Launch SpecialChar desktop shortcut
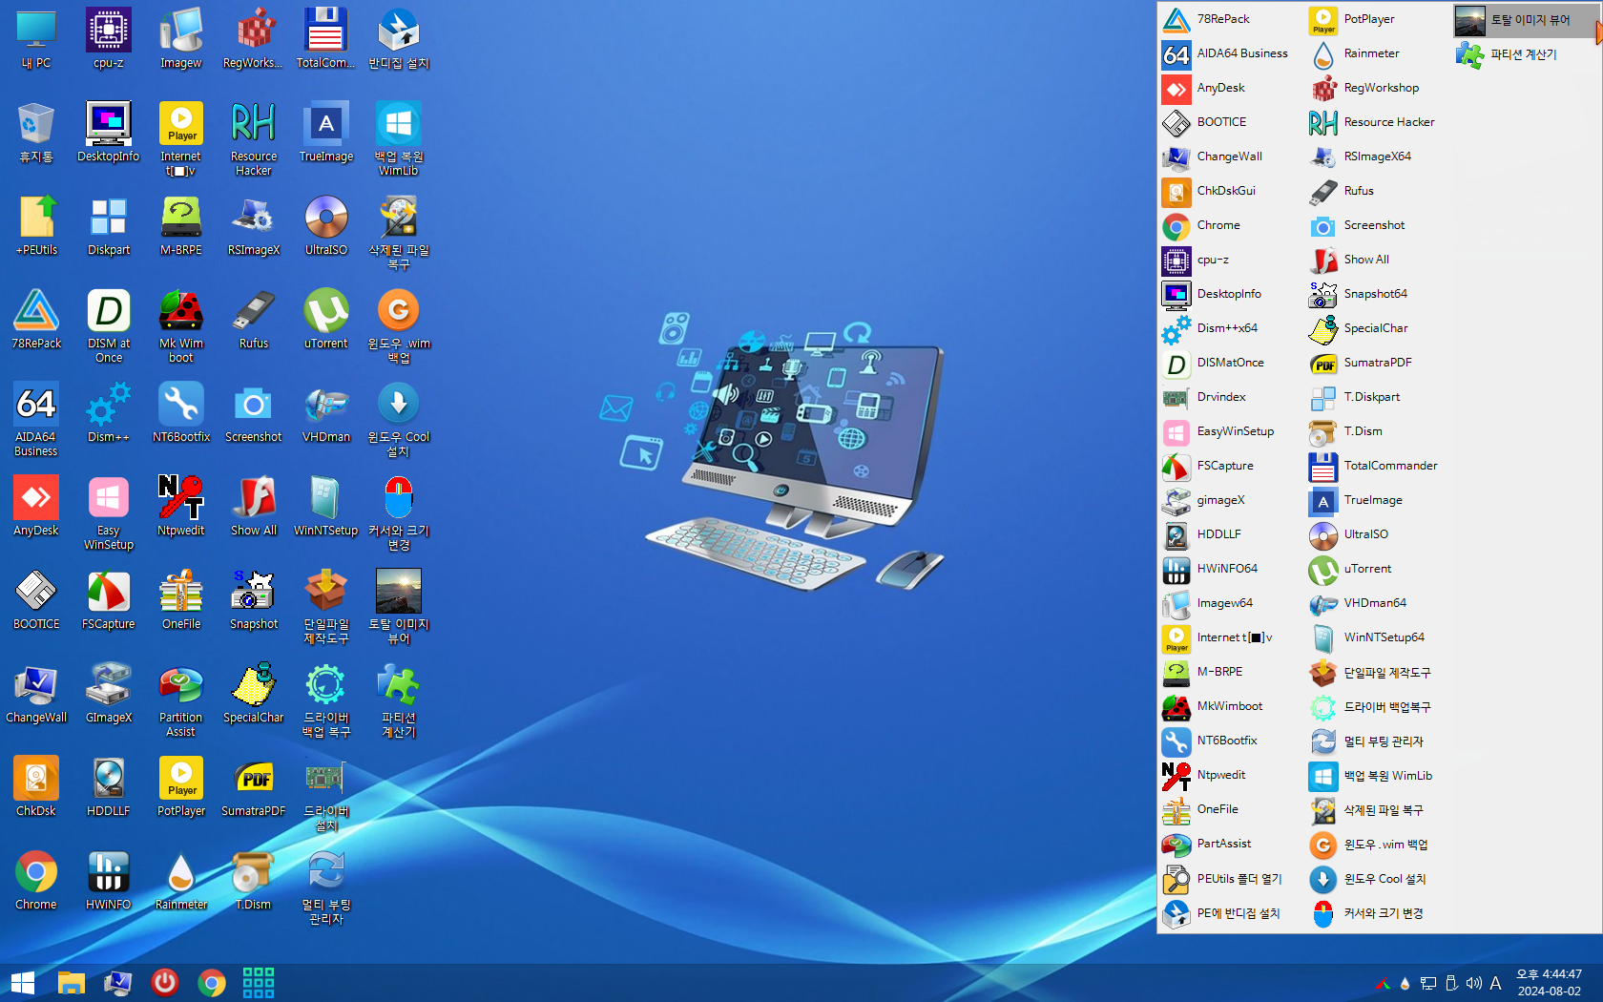The image size is (1603, 1002). tap(253, 694)
